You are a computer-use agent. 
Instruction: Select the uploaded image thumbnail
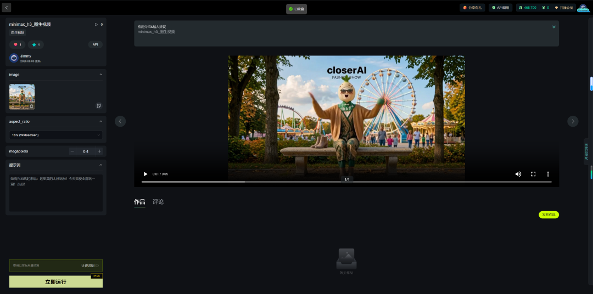coord(22,97)
